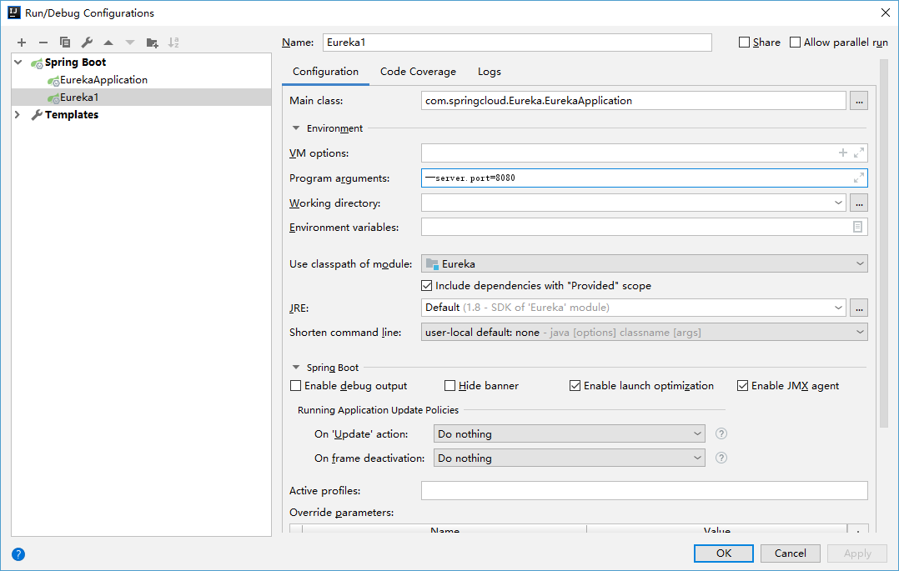Open On 'Update' action dropdown
This screenshot has height=571, width=899.
coord(570,433)
